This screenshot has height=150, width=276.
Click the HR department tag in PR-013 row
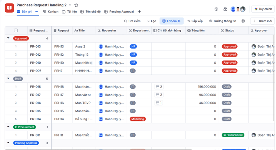(133, 47)
